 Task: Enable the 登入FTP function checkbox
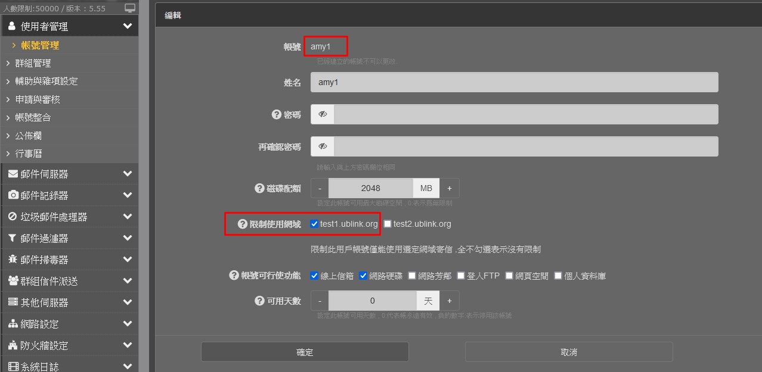[x=461, y=276]
